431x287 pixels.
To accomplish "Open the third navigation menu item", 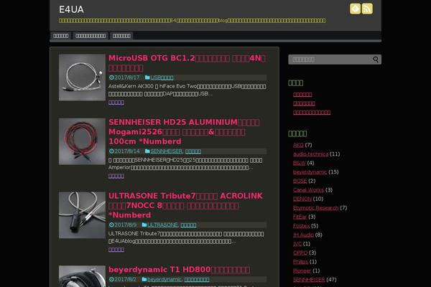I will [121, 36].
